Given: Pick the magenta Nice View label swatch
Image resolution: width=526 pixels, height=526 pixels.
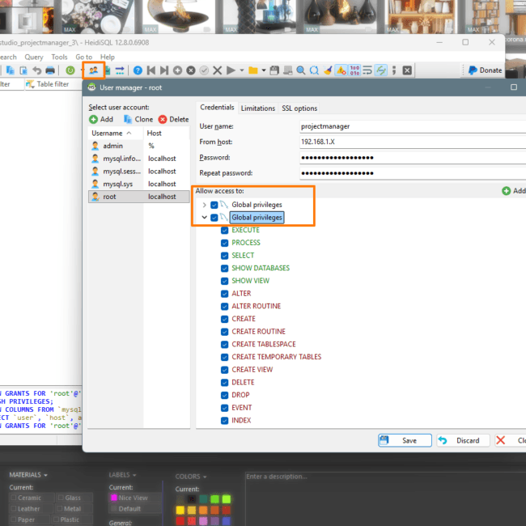Looking at the screenshot, I should tap(114, 498).
